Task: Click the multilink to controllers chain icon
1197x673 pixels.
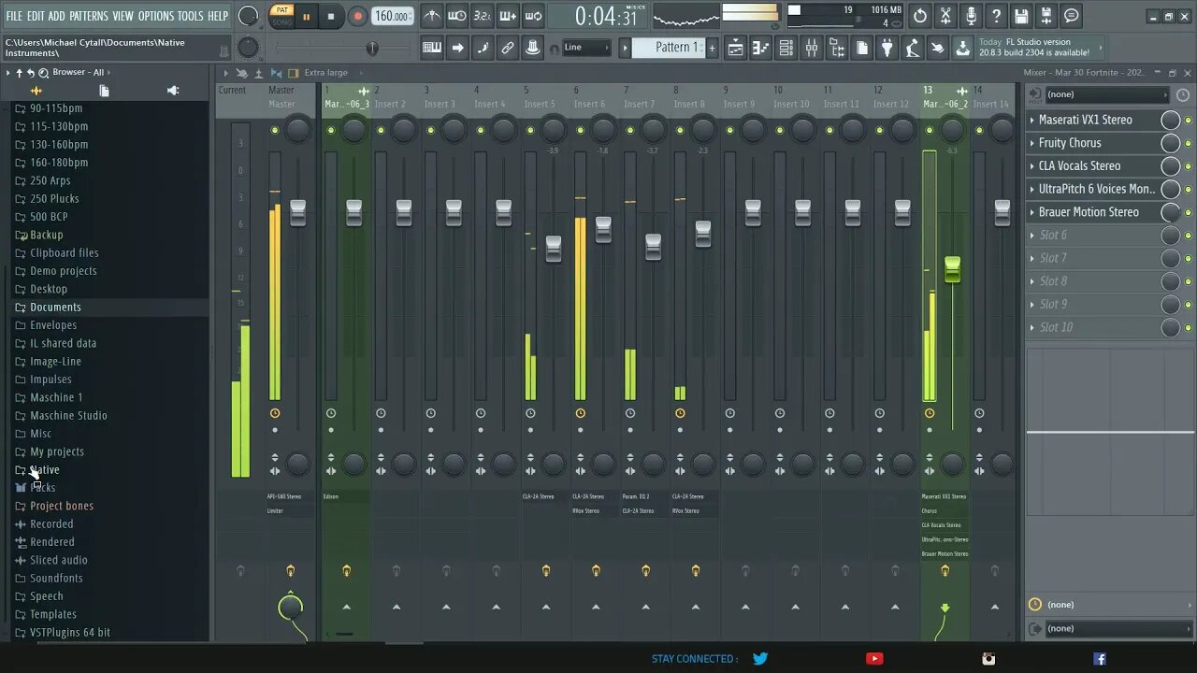Action: tap(508, 48)
